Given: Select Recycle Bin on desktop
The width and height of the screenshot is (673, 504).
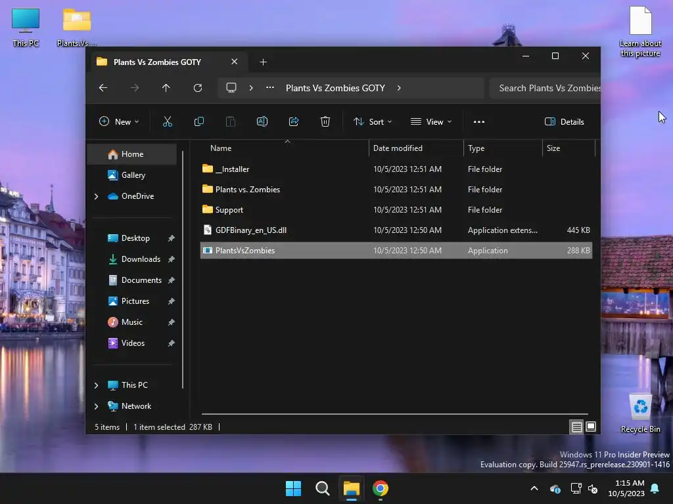Looking at the screenshot, I should 640,413.
